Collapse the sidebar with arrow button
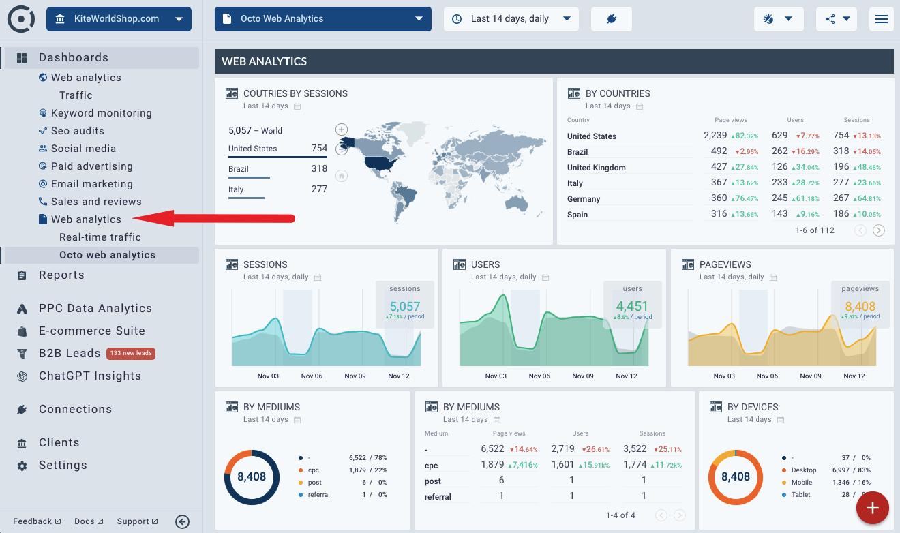This screenshot has width=900, height=533. 182,521
